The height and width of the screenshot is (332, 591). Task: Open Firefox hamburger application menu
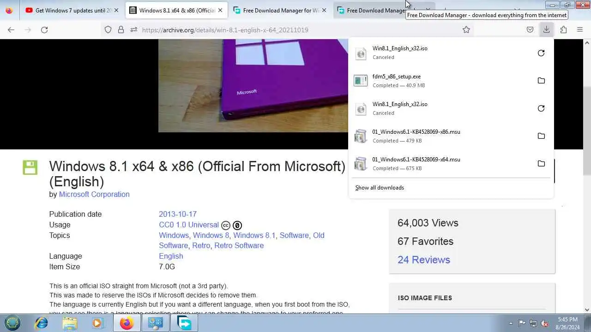(x=580, y=30)
